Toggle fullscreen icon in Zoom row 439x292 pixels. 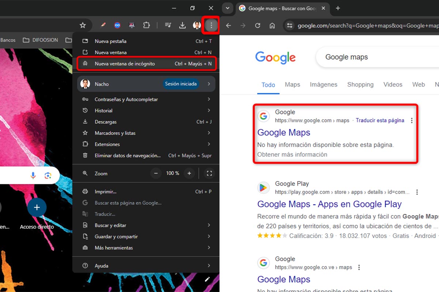[209, 173]
